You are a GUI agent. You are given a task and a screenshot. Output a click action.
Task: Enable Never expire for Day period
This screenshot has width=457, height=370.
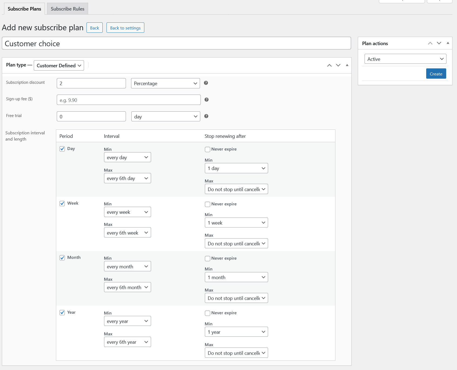pyautogui.click(x=208, y=149)
